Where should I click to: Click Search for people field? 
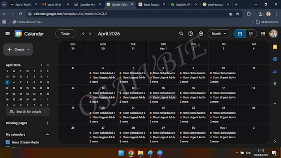tap(28, 112)
